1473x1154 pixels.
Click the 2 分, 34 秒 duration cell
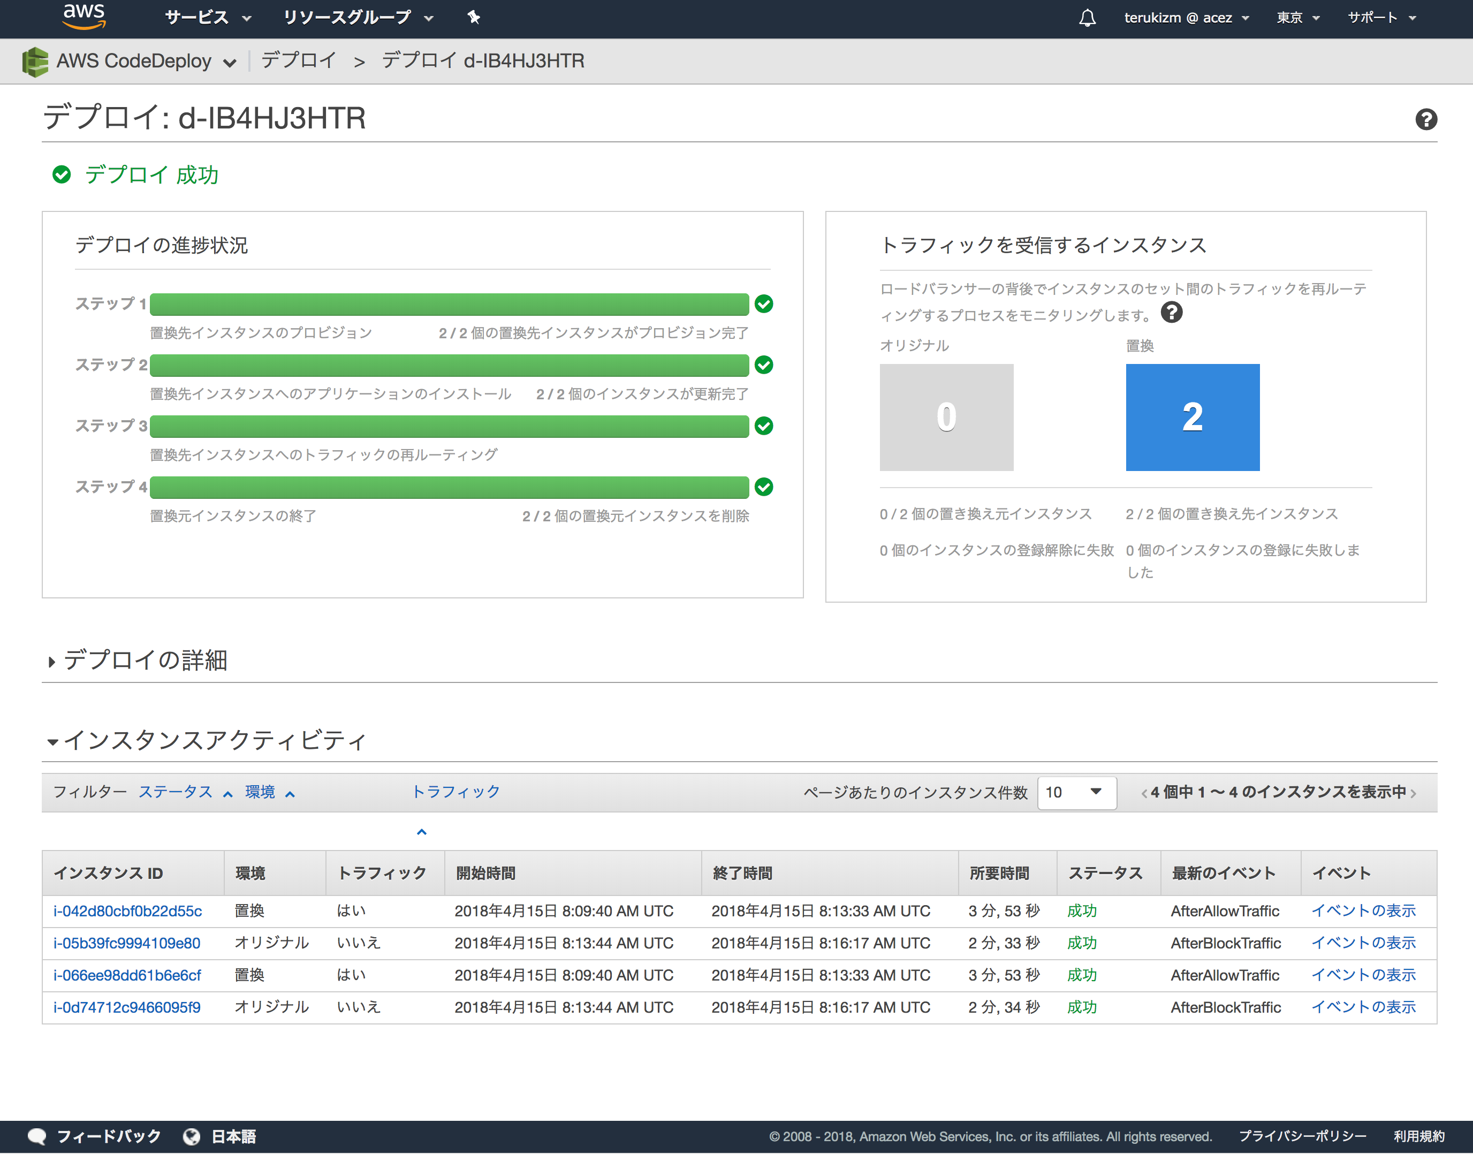(1004, 1007)
